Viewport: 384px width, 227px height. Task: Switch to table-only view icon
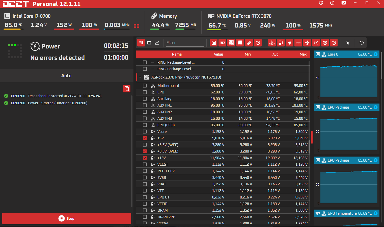[x=149, y=43]
